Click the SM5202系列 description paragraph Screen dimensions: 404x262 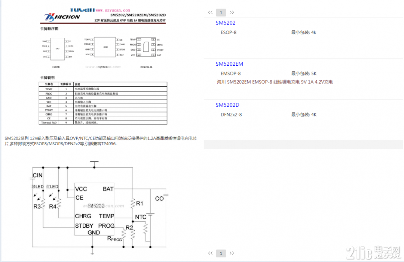[101, 141]
